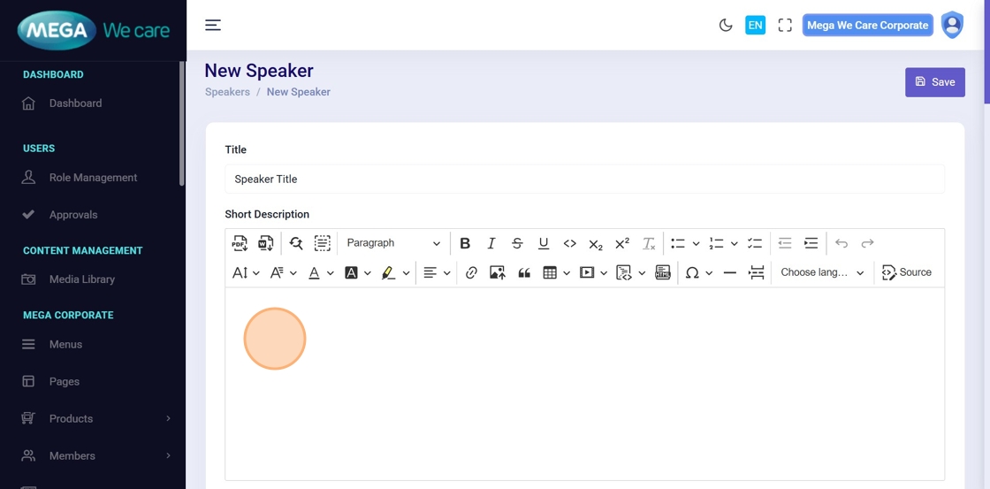Insert a block quote
990x489 pixels.
(x=524, y=273)
